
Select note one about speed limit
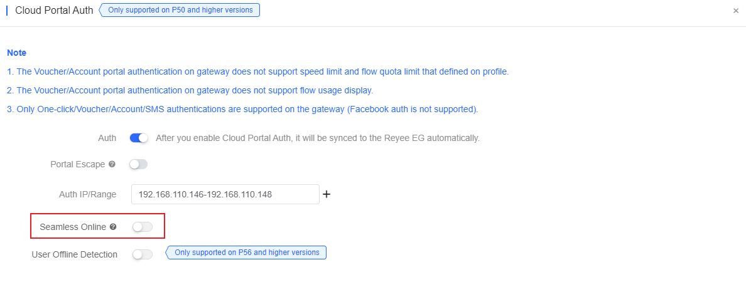(x=258, y=71)
